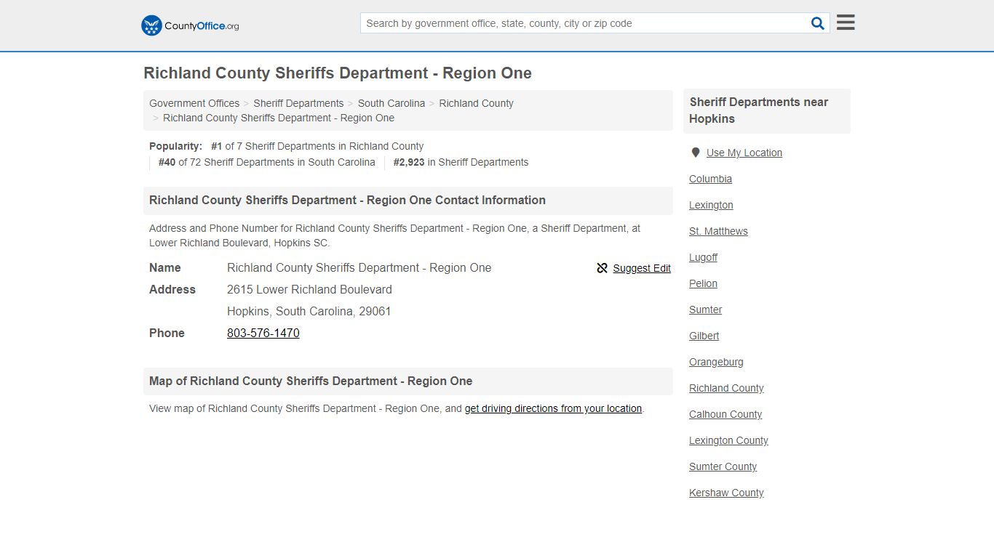Open the St. Matthews sidebar link

coord(718,231)
